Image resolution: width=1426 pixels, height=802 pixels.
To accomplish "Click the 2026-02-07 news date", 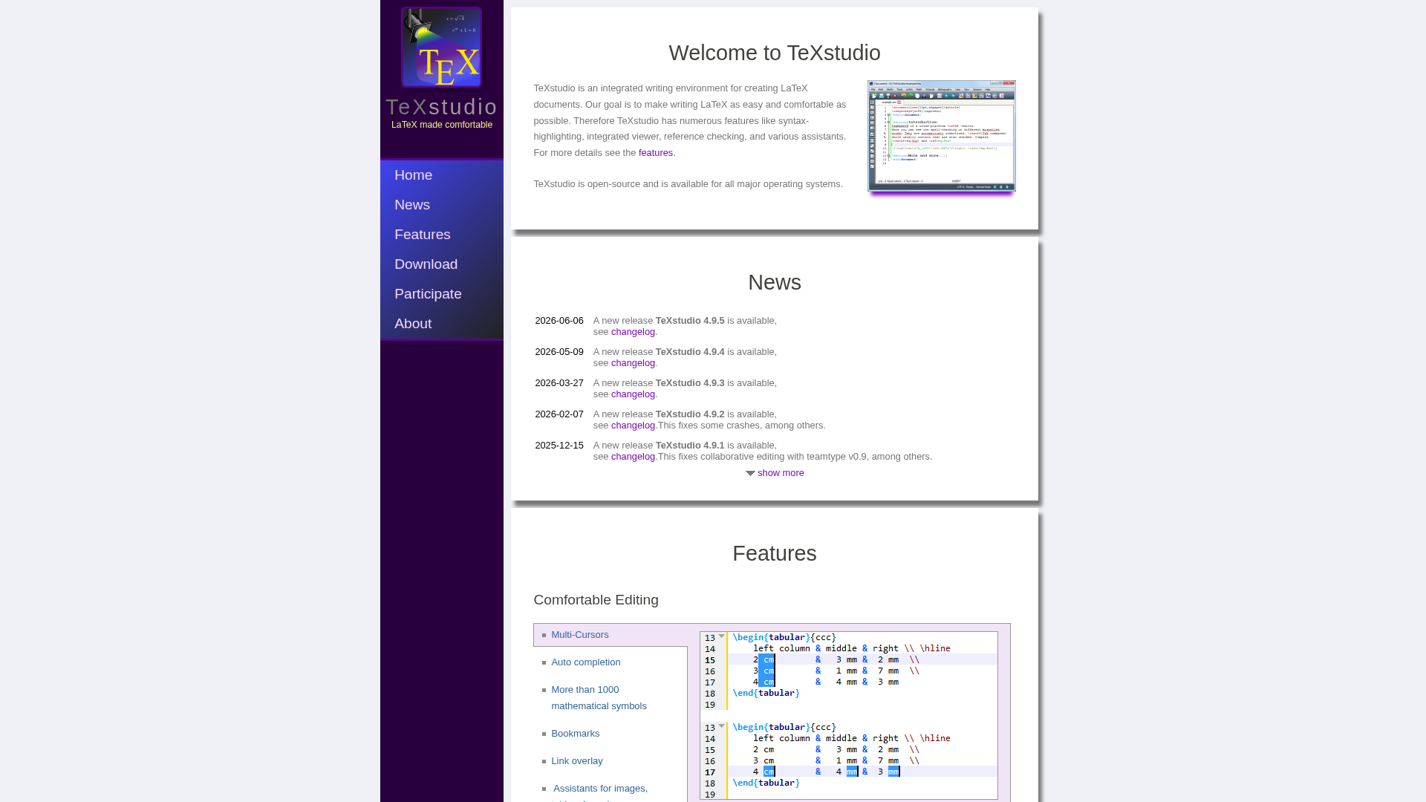I will click(559, 414).
